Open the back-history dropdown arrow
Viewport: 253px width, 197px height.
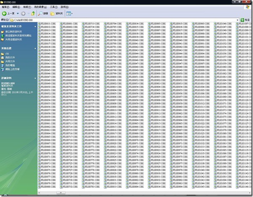pos(18,13)
